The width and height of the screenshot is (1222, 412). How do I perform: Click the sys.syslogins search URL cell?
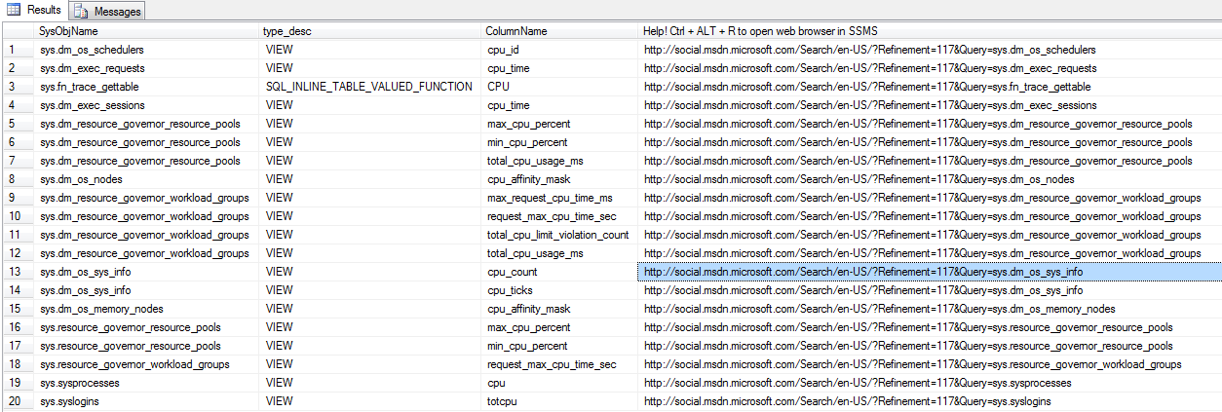pyautogui.click(x=847, y=401)
